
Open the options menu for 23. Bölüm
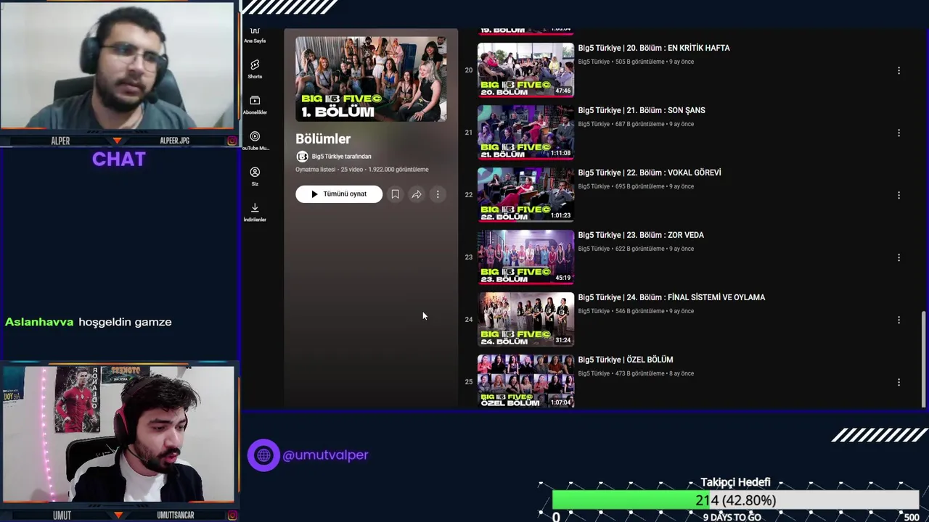point(899,257)
